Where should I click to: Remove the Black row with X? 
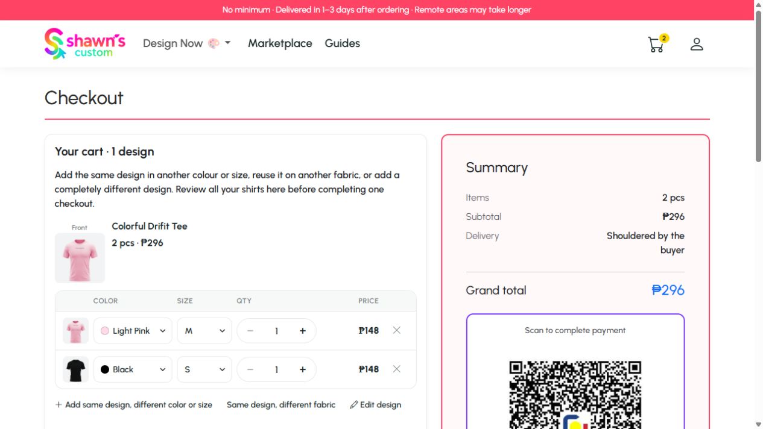[396, 369]
